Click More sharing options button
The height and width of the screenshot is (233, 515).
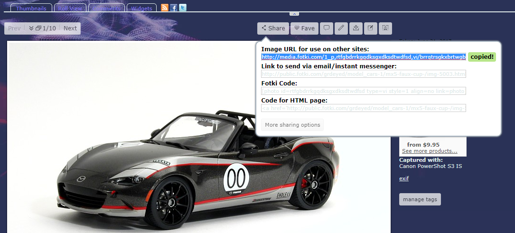click(292, 125)
